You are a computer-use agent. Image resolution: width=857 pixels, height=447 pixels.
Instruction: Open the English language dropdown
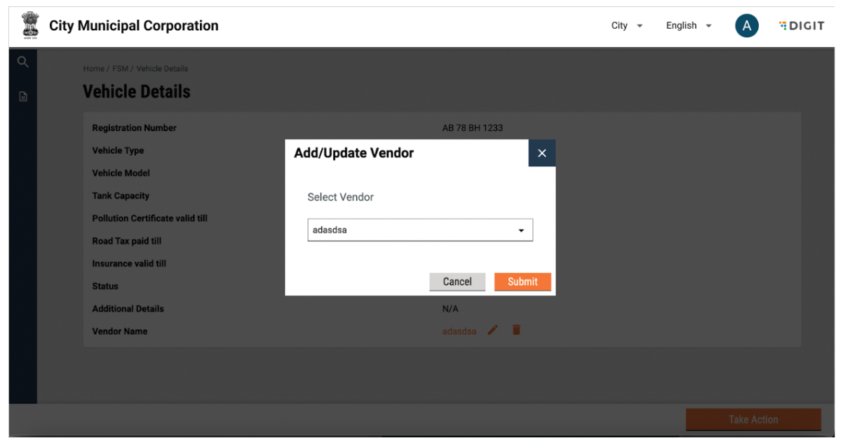coord(688,26)
